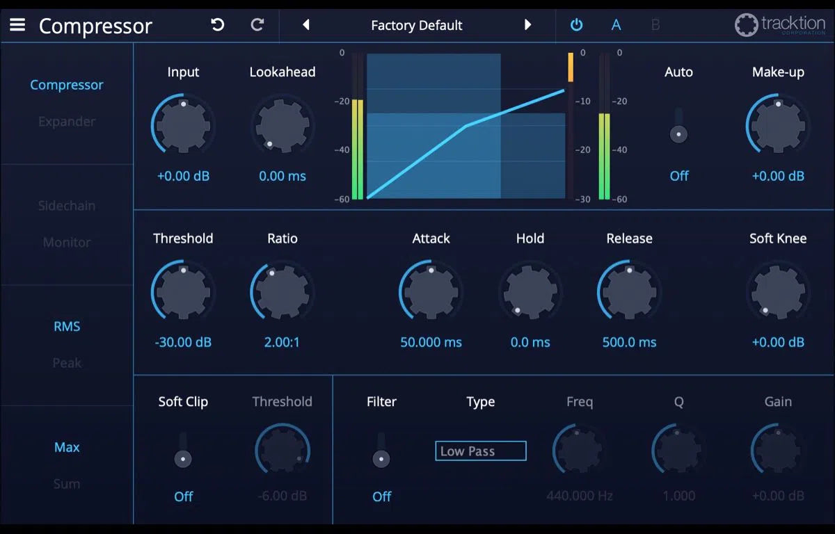Switch to Peak detection mode
The height and width of the screenshot is (534, 835).
[x=66, y=362]
